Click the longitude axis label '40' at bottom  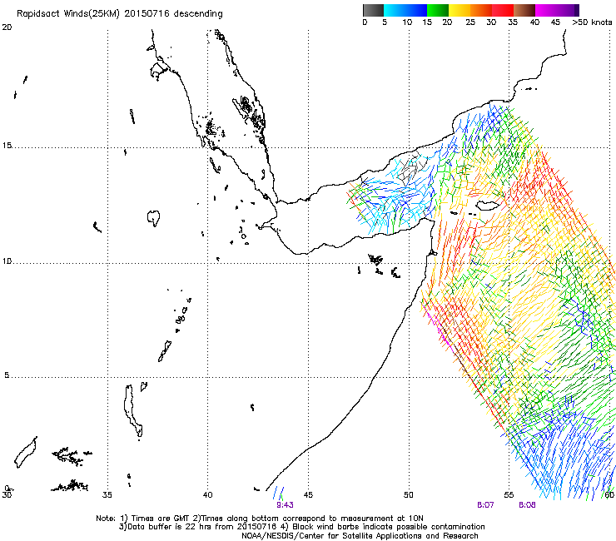click(x=208, y=494)
